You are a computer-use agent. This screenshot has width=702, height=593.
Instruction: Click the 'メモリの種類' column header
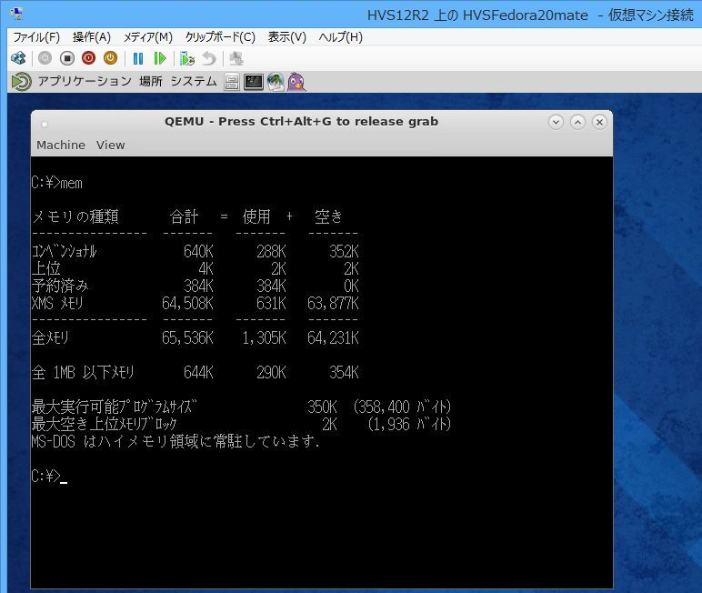click(x=75, y=216)
